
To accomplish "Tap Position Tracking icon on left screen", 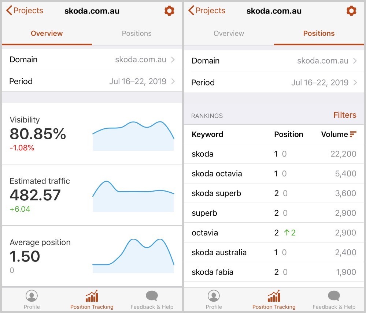I will pos(92,296).
